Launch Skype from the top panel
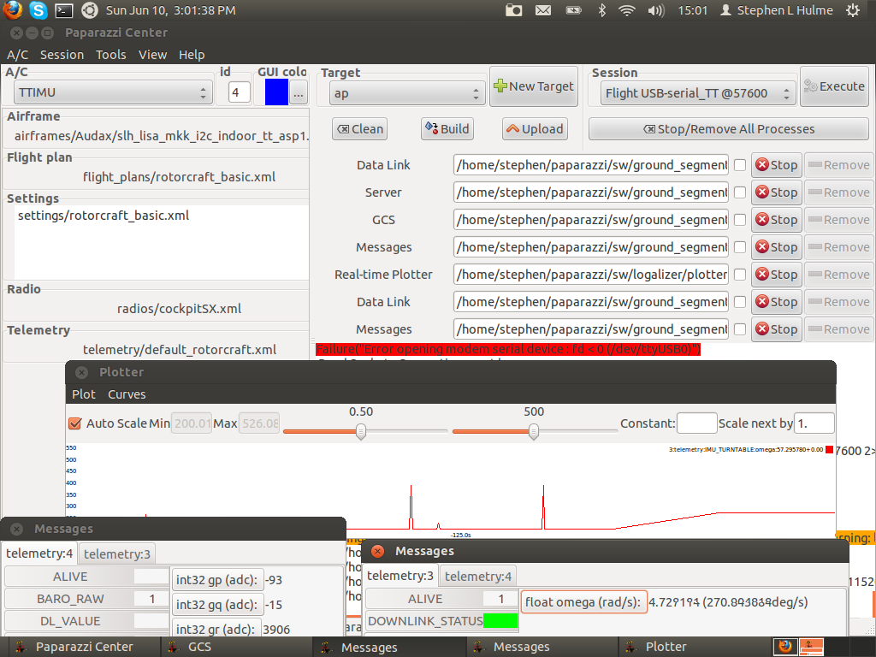The width and height of the screenshot is (876, 657). (x=38, y=10)
